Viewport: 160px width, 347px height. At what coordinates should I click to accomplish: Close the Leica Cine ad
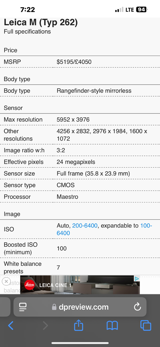tap(6, 281)
